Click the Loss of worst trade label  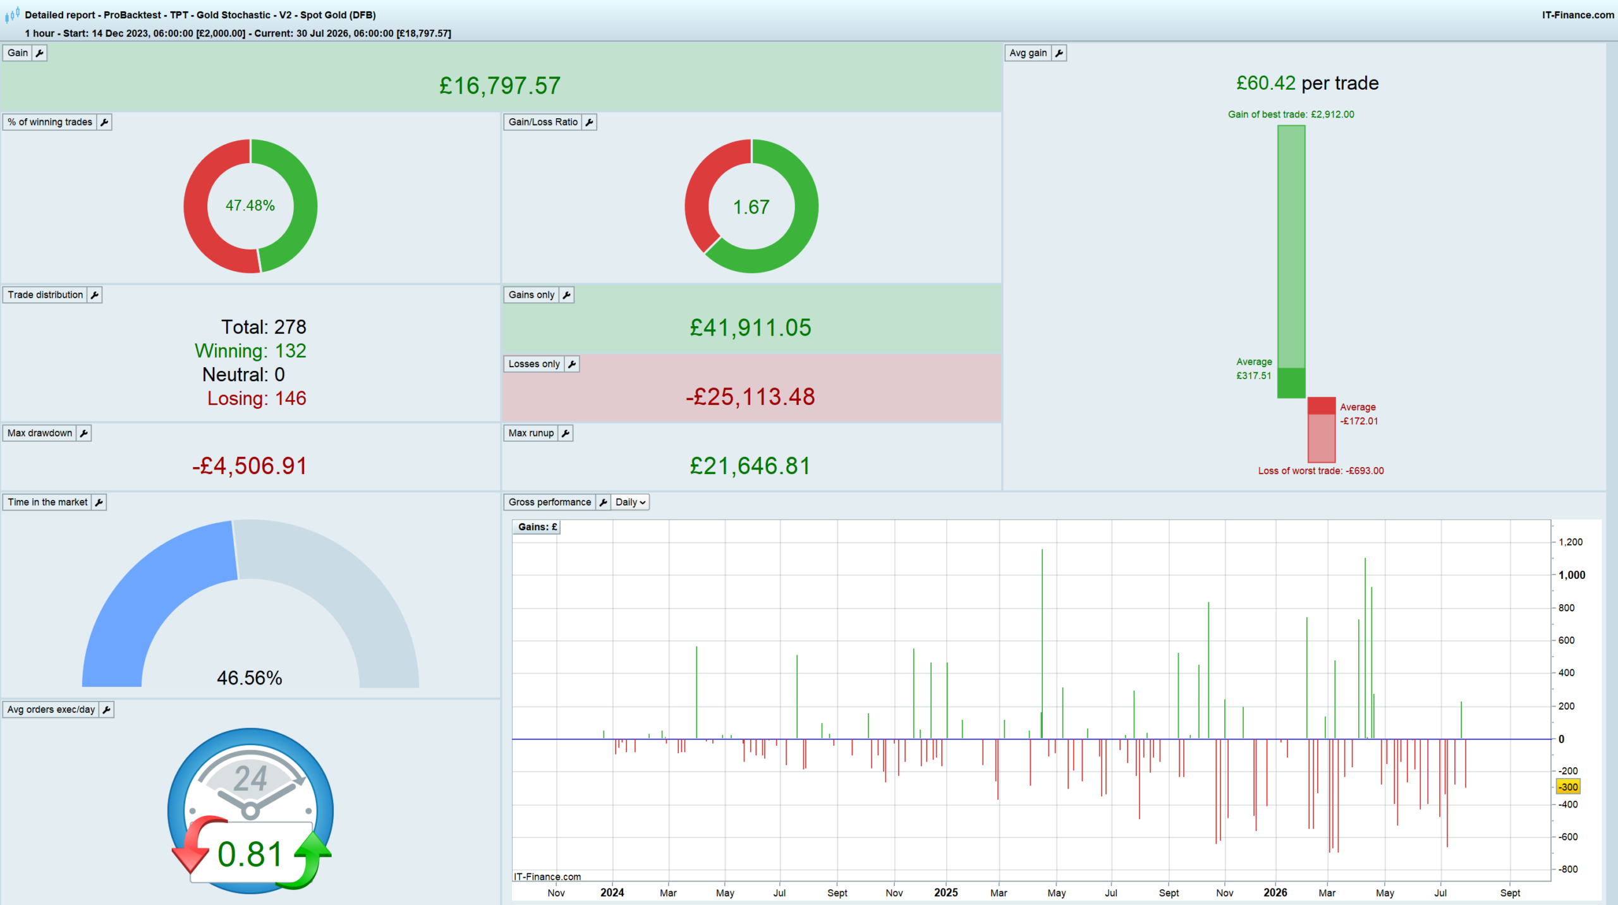tap(1321, 471)
